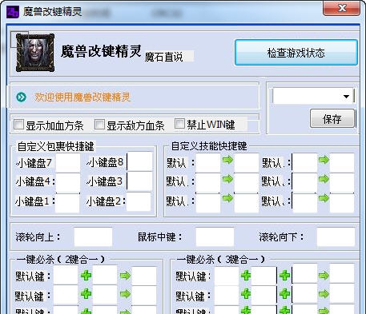Close the 魔兽改键精灵 window
The image size is (366, 314).
[341, 9]
